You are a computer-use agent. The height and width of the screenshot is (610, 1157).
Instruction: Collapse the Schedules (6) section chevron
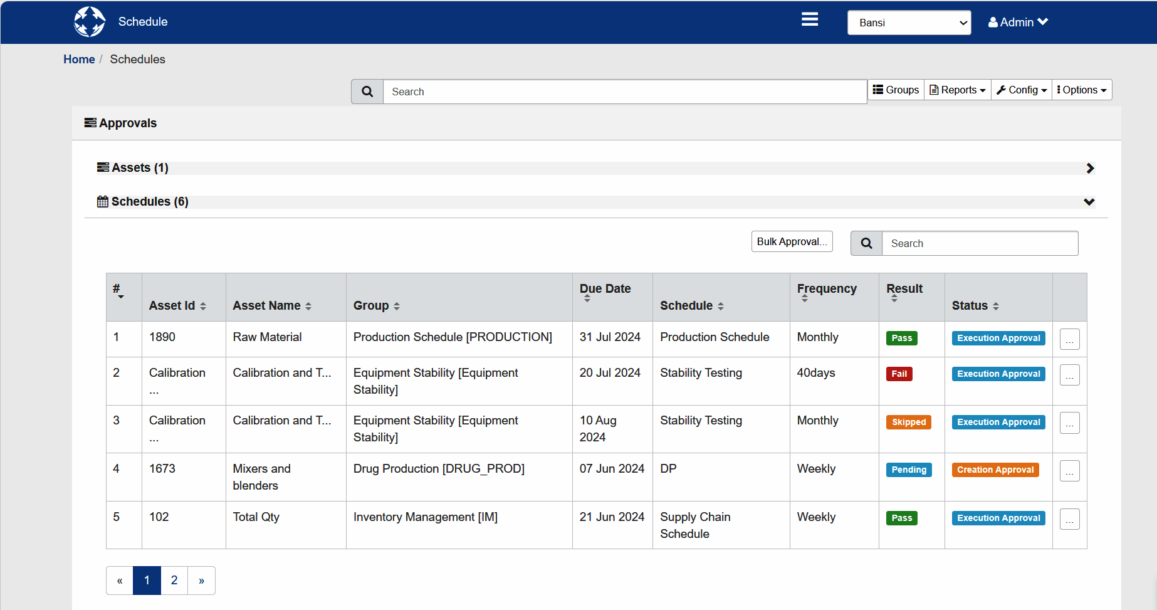1089,201
